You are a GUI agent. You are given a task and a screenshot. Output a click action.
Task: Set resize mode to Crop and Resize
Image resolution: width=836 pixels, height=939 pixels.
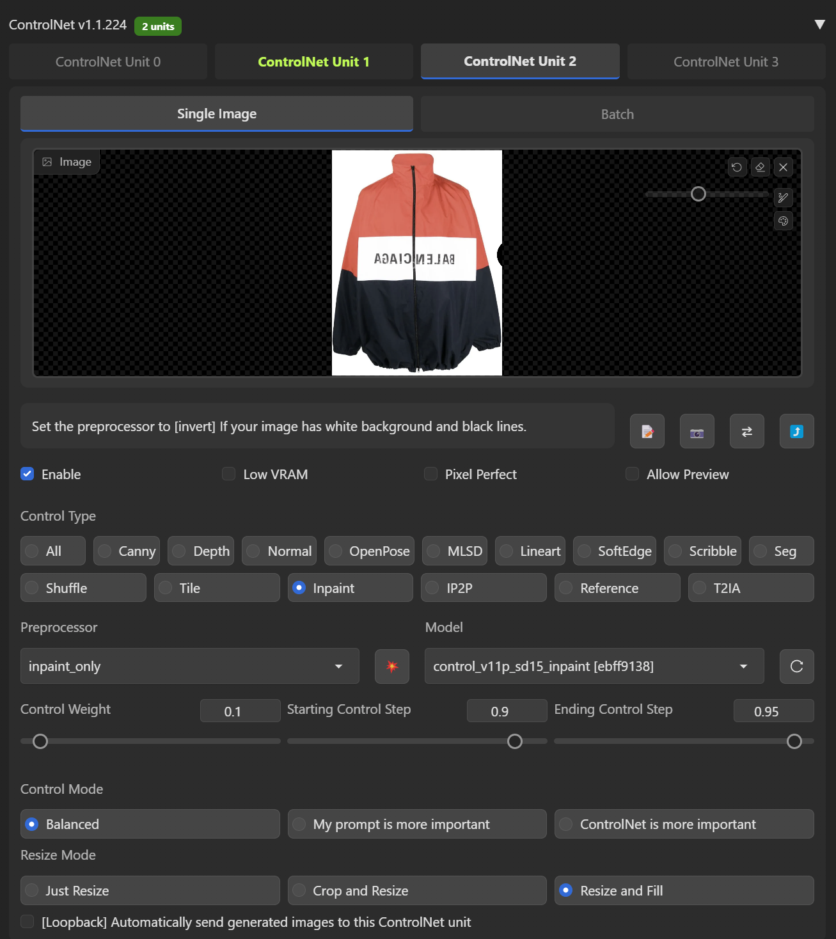[417, 890]
